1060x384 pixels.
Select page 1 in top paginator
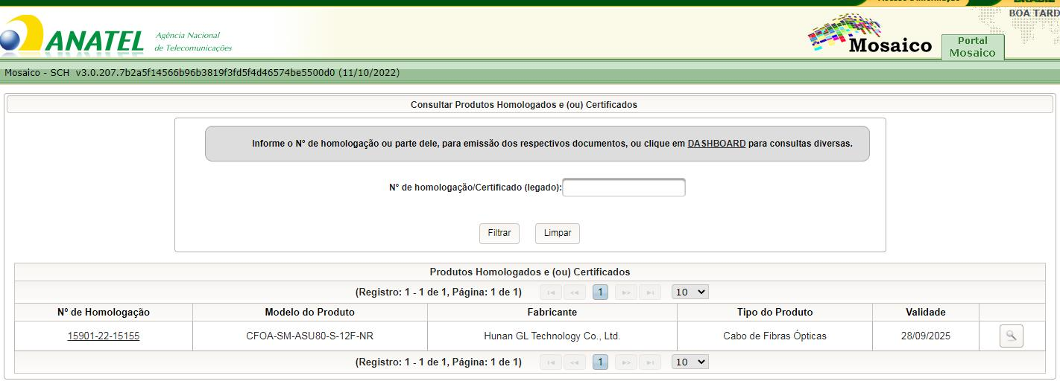click(601, 292)
